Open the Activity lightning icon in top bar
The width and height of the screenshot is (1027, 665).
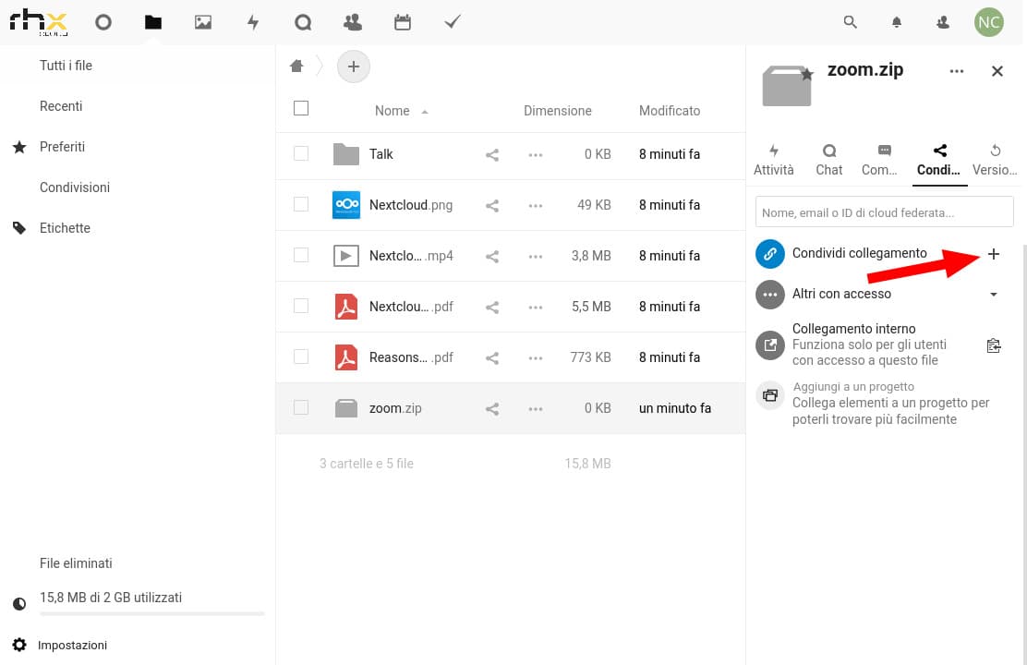[253, 22]
